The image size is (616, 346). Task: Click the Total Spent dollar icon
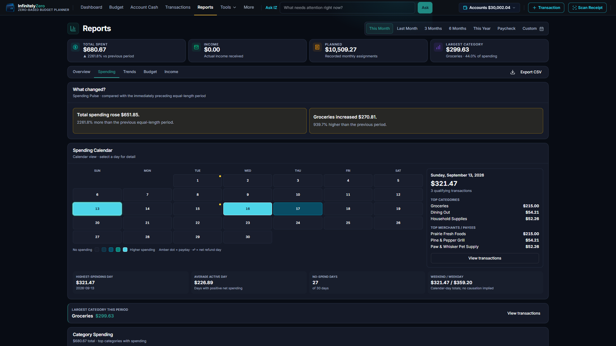75,47
